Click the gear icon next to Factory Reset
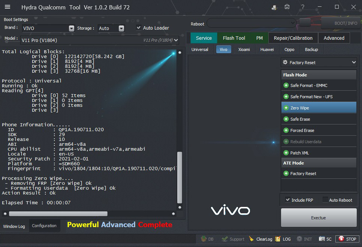 (285, 62)
